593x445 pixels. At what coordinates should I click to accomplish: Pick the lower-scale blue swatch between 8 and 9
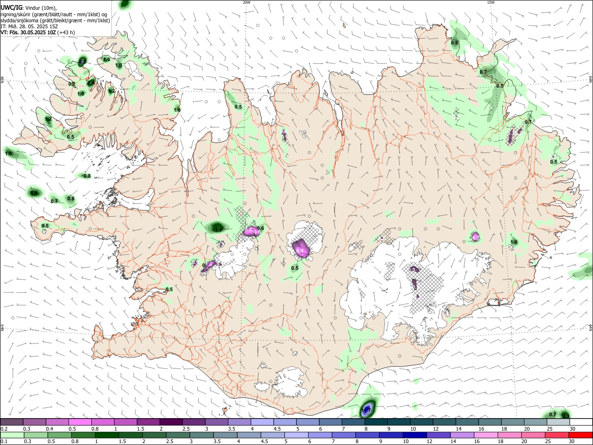[367, 435]
